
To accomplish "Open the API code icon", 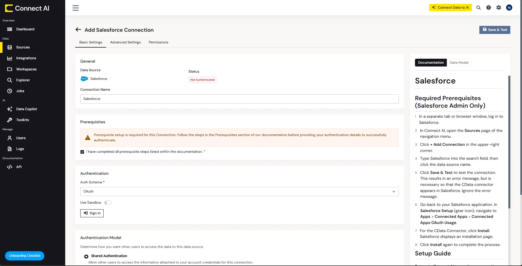I will click(10, 167).
